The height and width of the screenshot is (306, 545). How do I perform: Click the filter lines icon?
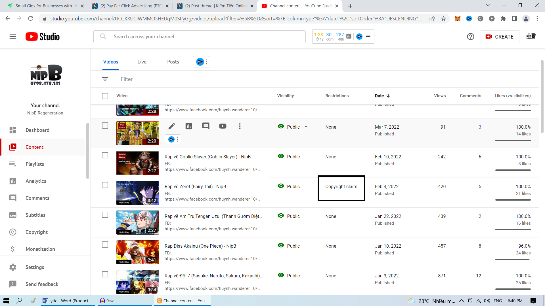[105, 79]
